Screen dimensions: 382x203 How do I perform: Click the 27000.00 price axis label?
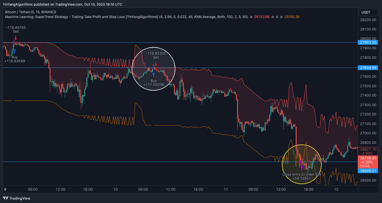click(x=368, y=133)
